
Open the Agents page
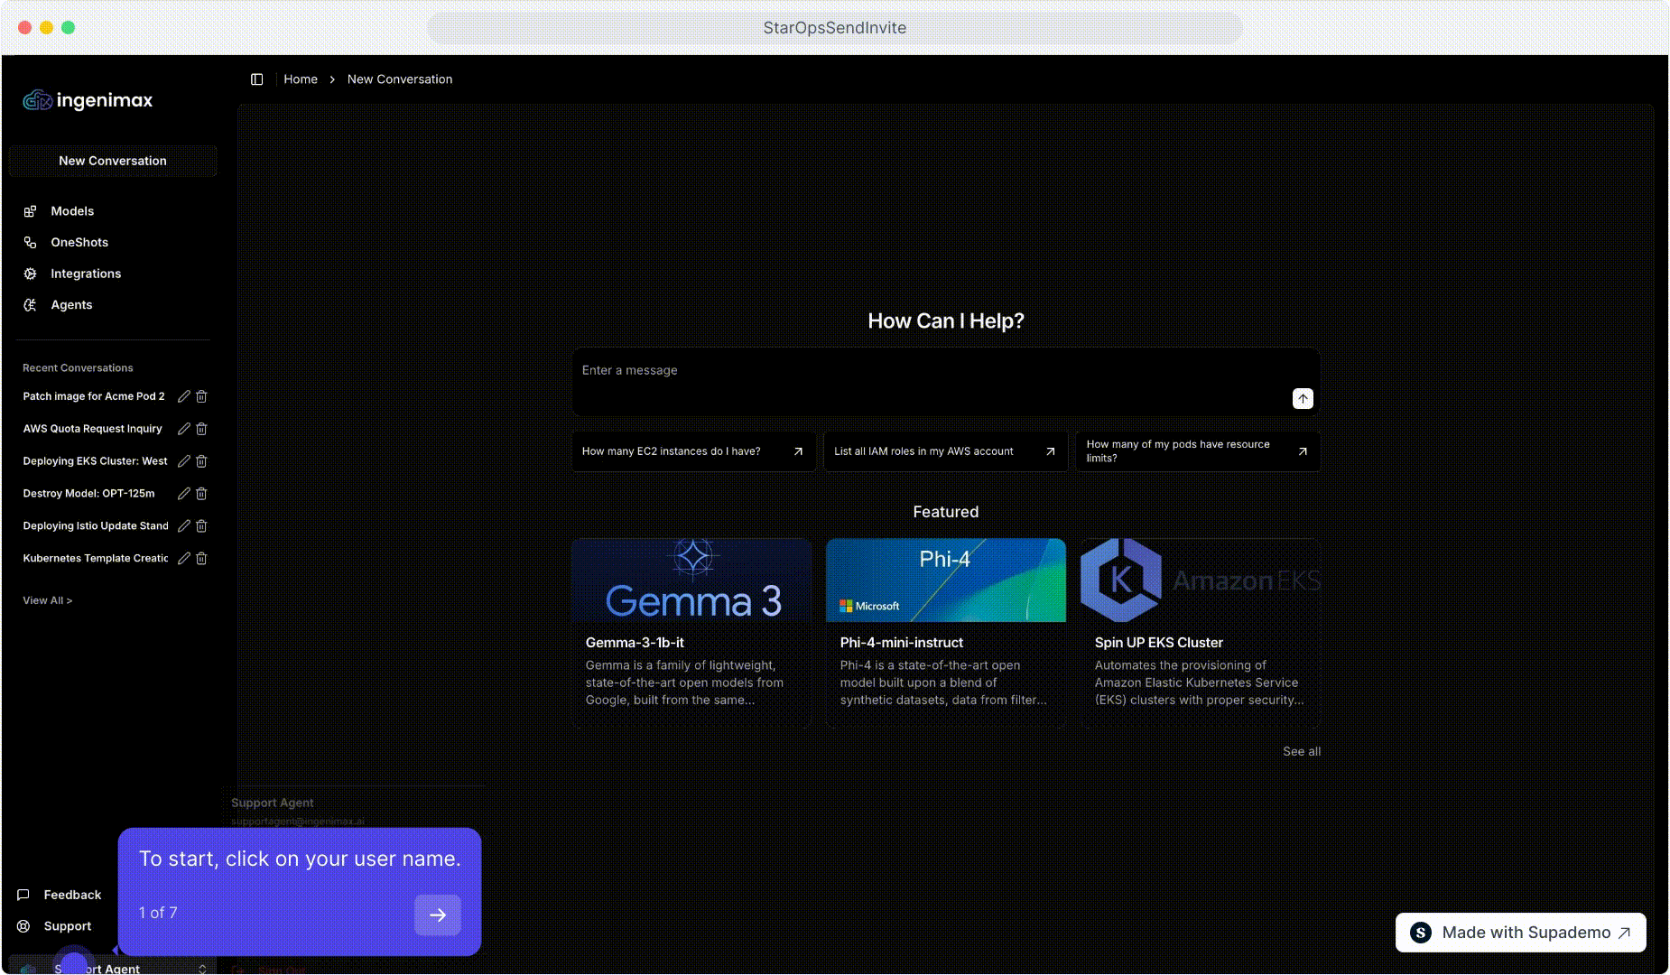[x=71, y=305]
